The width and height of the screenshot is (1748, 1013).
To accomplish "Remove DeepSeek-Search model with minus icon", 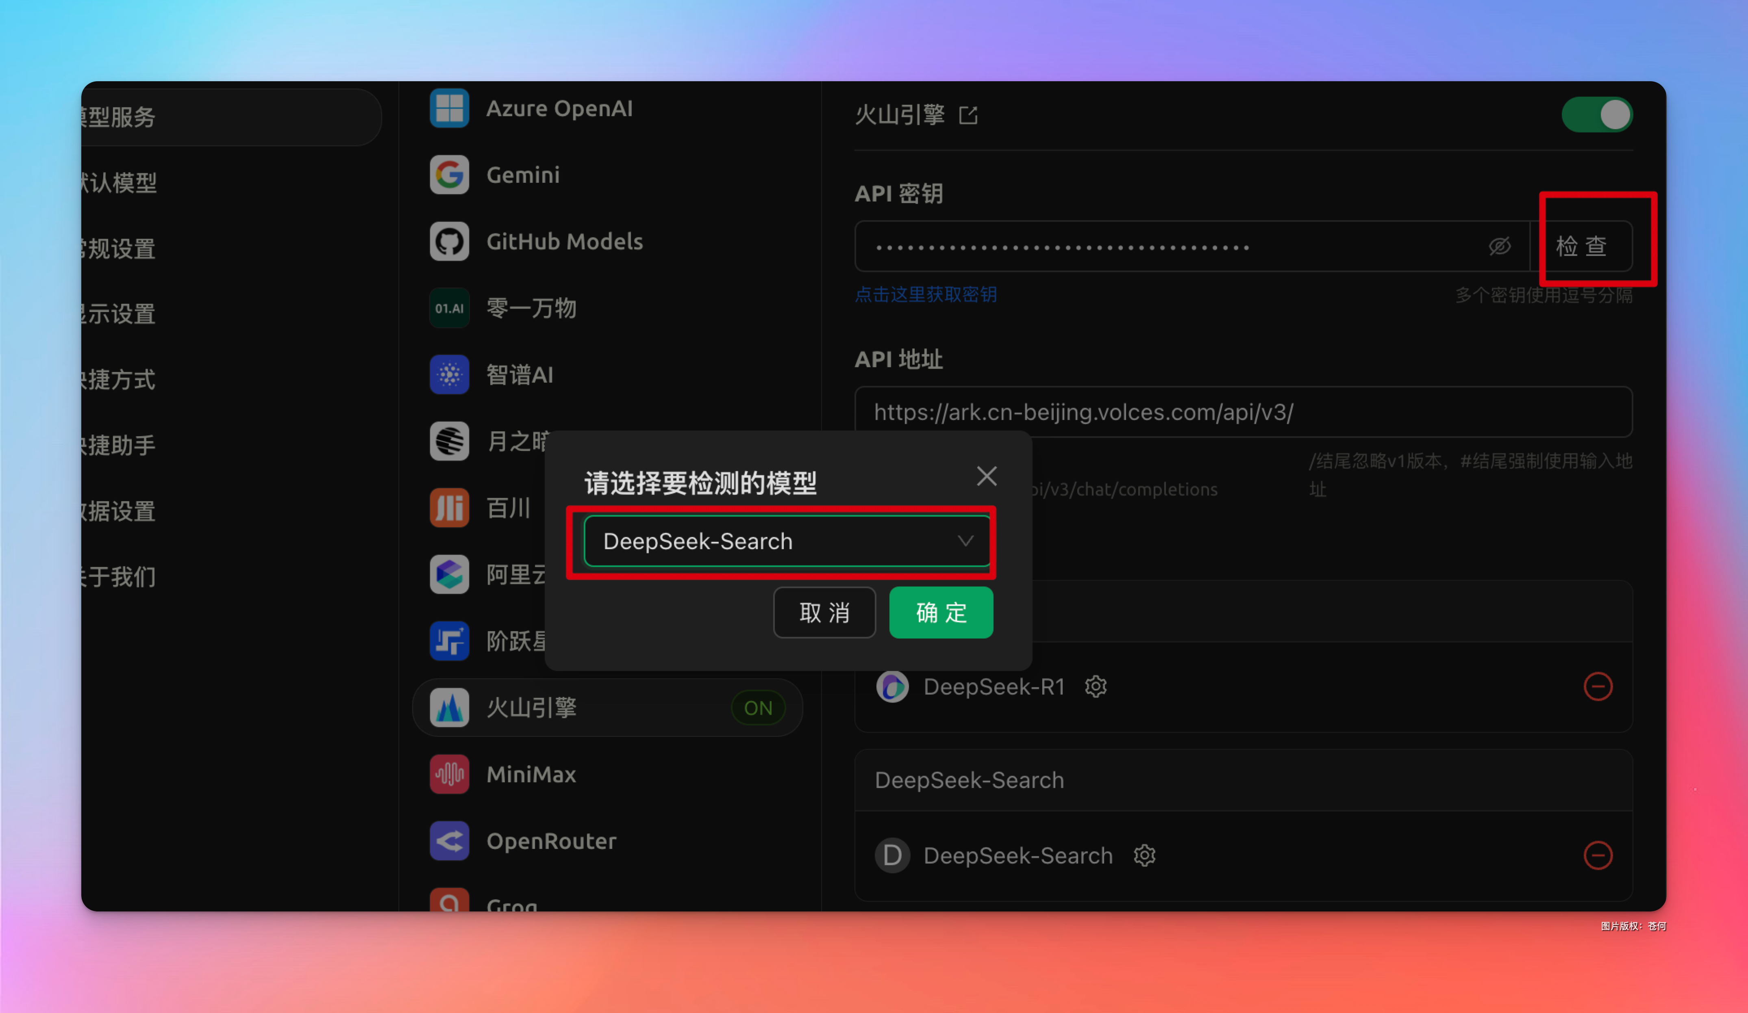I will 1598,856.
